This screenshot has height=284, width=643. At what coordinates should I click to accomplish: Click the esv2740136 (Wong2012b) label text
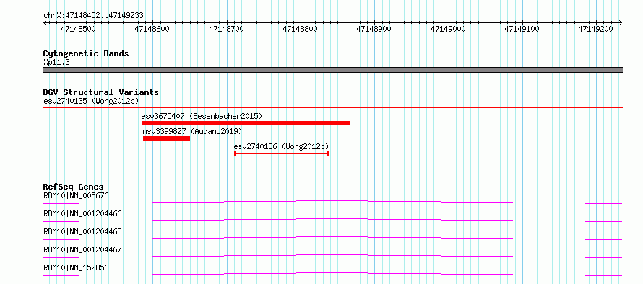pos(281,146)
